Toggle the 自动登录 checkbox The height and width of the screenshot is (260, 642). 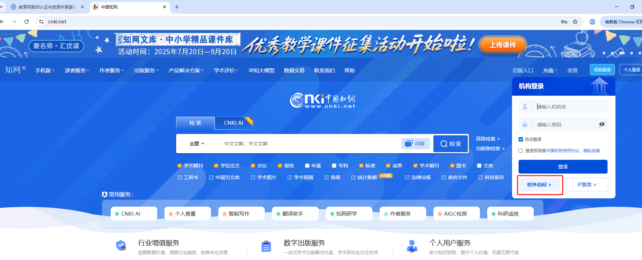point(521,139)
